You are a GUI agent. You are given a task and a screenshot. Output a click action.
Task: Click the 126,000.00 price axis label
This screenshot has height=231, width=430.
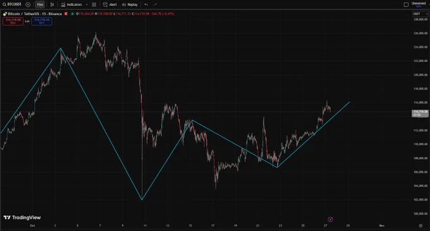(420, 33)
